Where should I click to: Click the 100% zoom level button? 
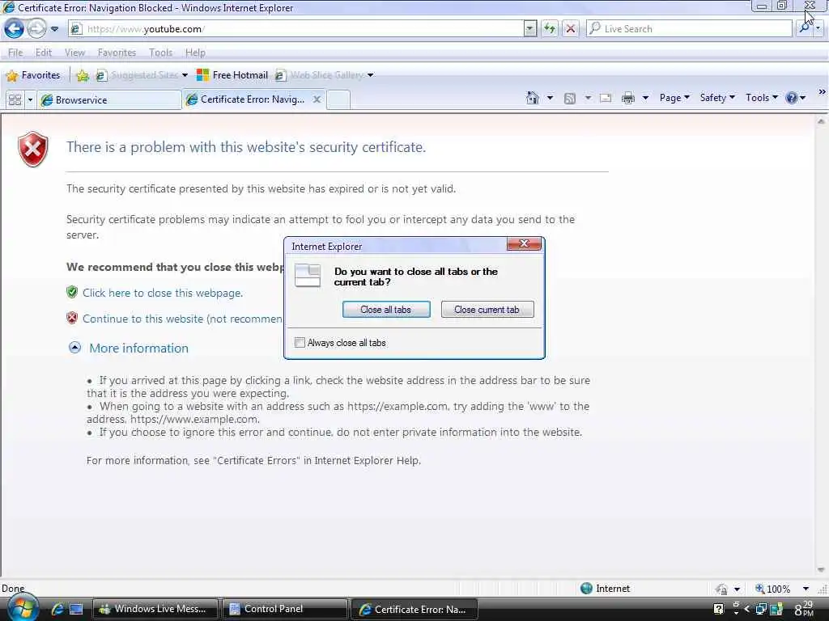pyautogui.click(x=773, y=589)
